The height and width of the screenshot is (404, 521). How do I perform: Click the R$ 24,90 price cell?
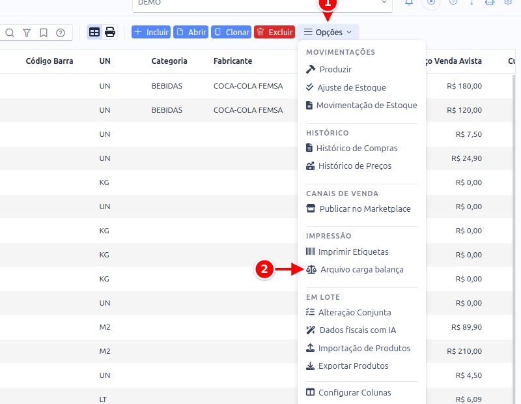466,158
